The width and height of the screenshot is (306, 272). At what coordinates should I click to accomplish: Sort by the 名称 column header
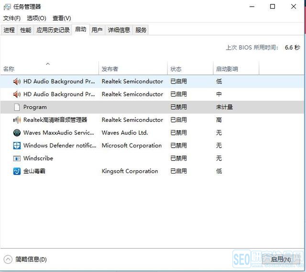point(50,68)
